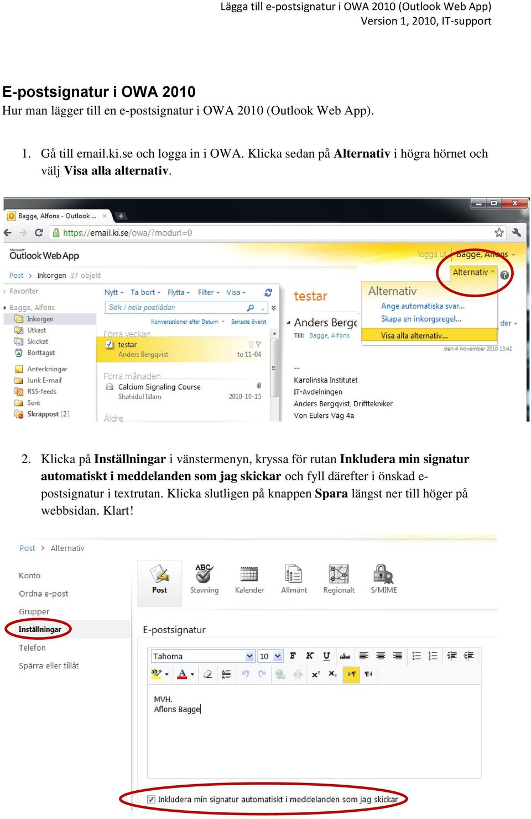Select right-to-left text direction
531x819 pixels.
tap(368, 673)
